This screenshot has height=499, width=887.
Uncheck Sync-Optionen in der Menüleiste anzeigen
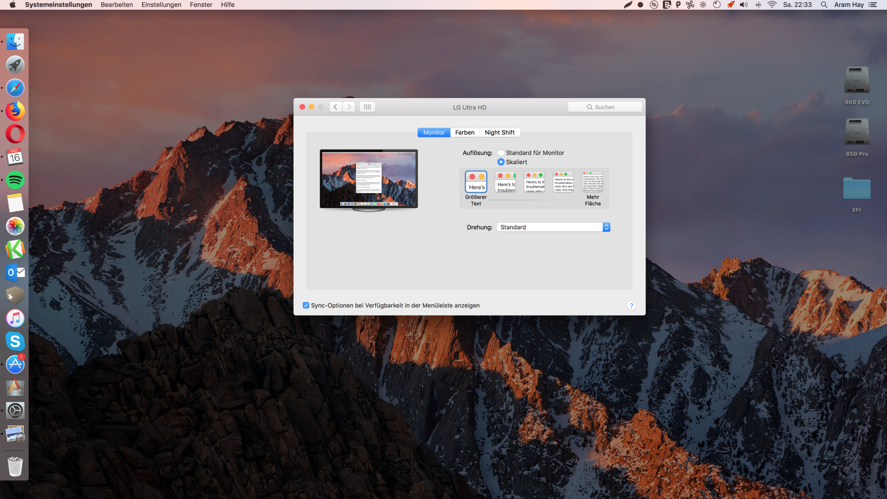[x=306, y=305]
